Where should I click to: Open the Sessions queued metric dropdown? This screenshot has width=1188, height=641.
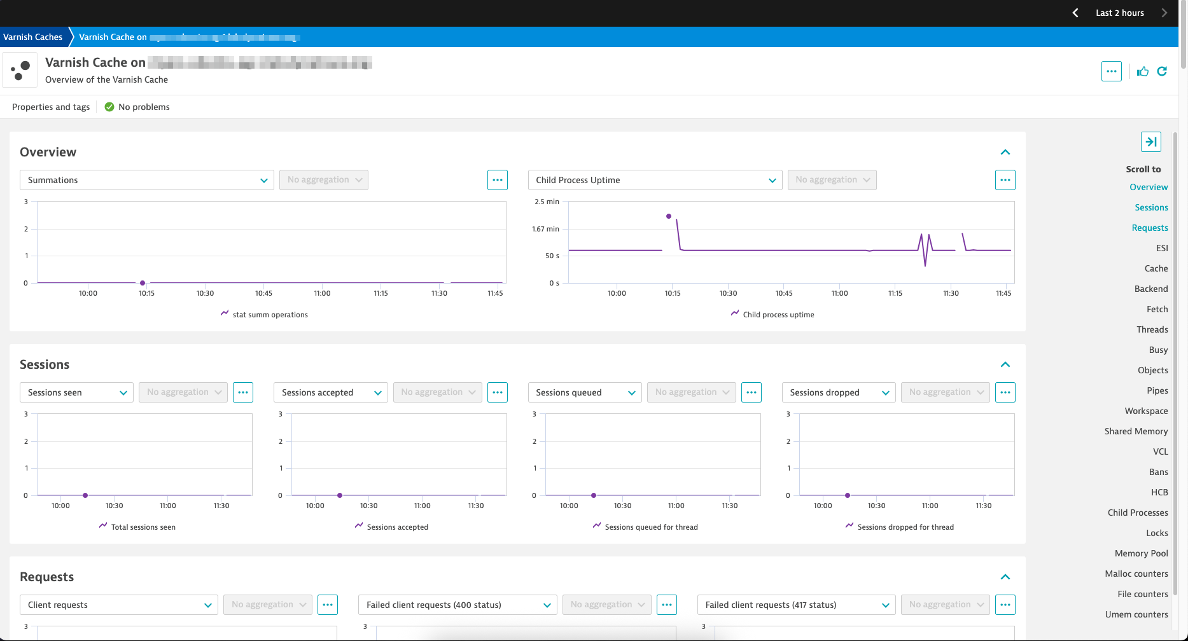[x=584, y=392]
